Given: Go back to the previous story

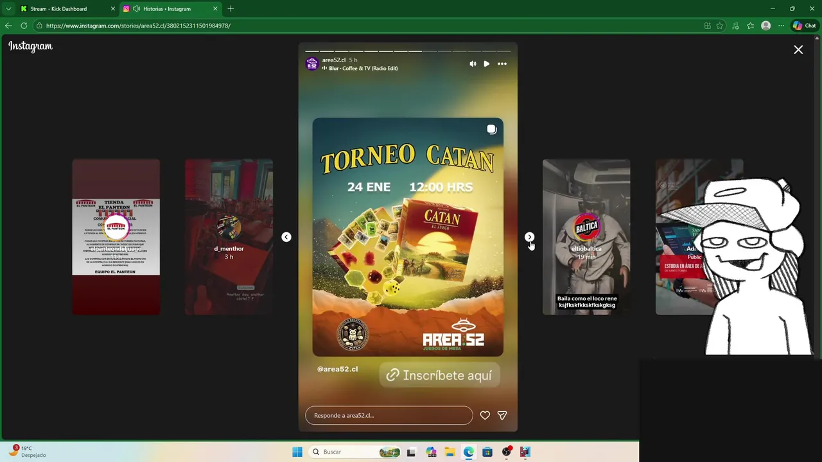Looking at the screenshot, I should coord(286,237).
